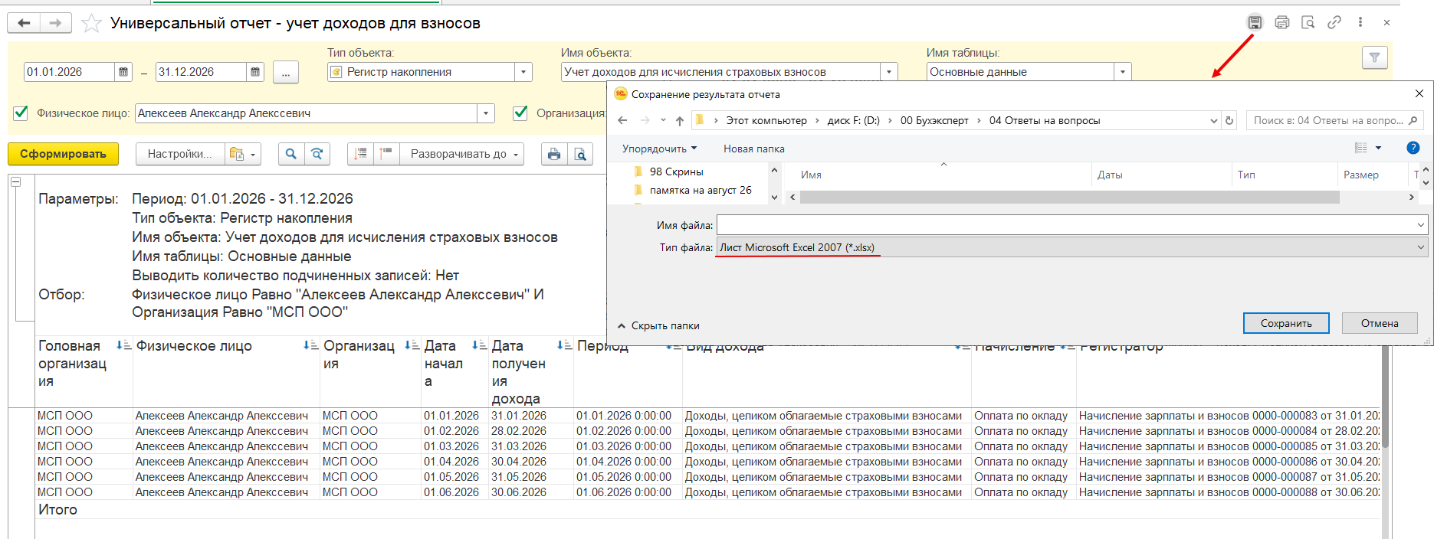Go back with the left arrow button
The height and width of the screenshot is (539, 1434).
[x=25, y=23]
